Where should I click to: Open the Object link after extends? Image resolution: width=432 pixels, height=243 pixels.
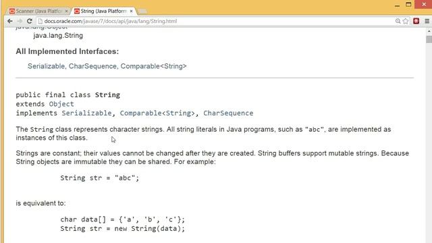pos(61,104)
